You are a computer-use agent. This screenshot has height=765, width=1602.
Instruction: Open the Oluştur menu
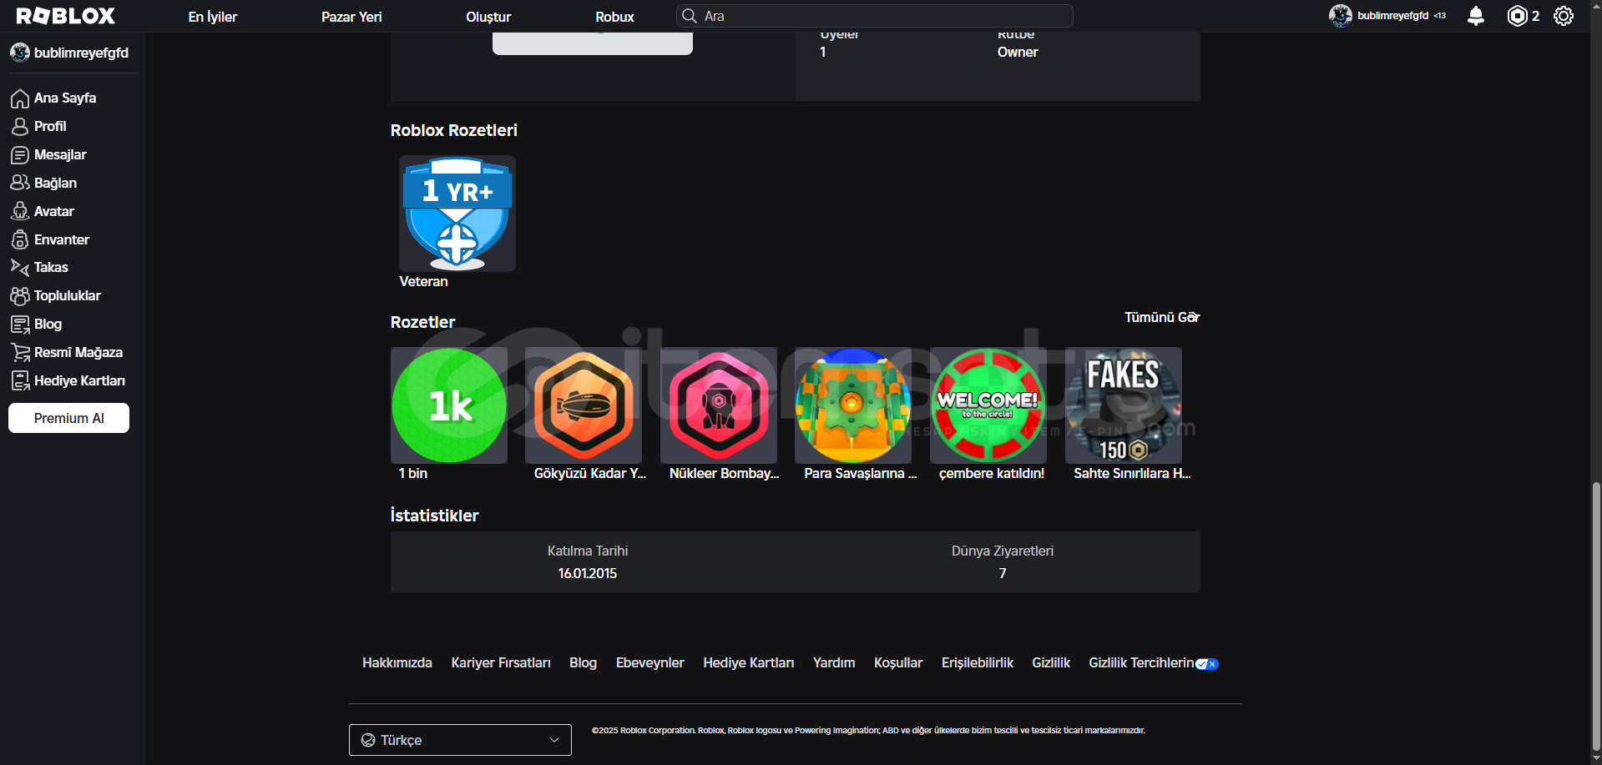(x=488, y=17)
